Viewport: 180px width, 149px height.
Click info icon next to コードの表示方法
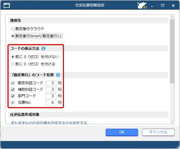[x=44, y=49]
